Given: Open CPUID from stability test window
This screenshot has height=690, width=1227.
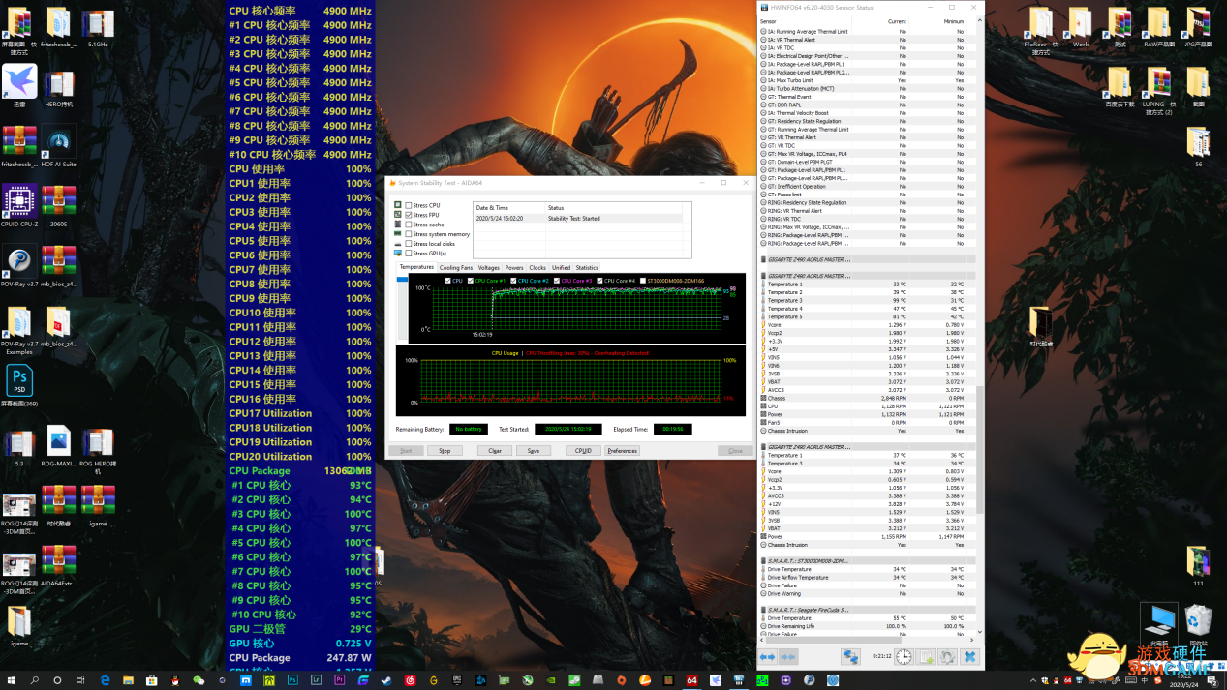Looking at the screenshot, I should tap(583, 451).
